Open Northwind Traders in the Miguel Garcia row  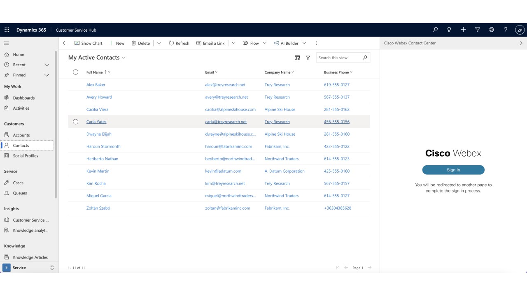[x=282, y=196]
